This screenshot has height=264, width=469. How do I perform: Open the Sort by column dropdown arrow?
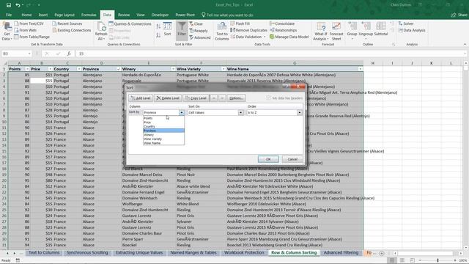[x=182, y=112]
